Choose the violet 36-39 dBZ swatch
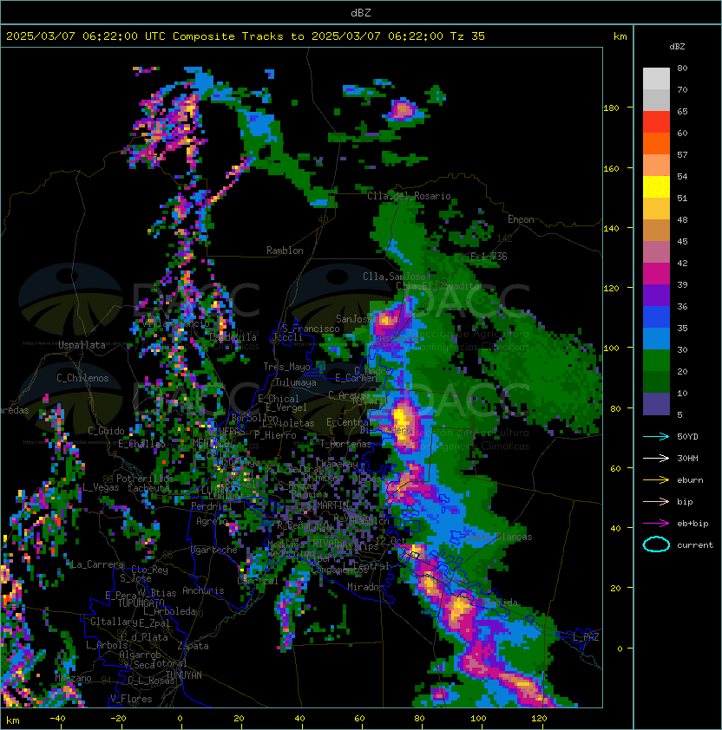Screen dimensions: 722x730 pos(656,295)
